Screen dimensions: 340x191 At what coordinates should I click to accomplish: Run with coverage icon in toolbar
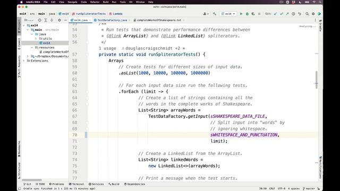pos(253,14)
